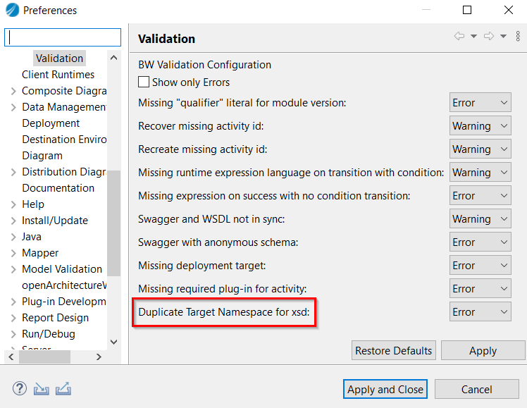
Task: Click the export preferences icon
Action: point(63,389)
